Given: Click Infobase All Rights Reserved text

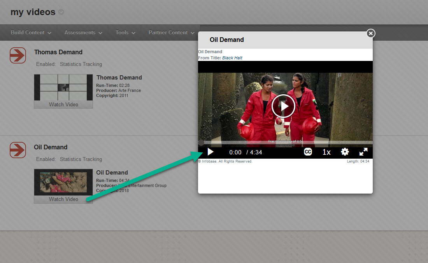Looking at the screenshot, I should click(x=225, y=161).
